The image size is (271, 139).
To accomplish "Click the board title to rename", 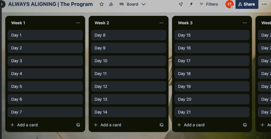I will pos(50,4).
